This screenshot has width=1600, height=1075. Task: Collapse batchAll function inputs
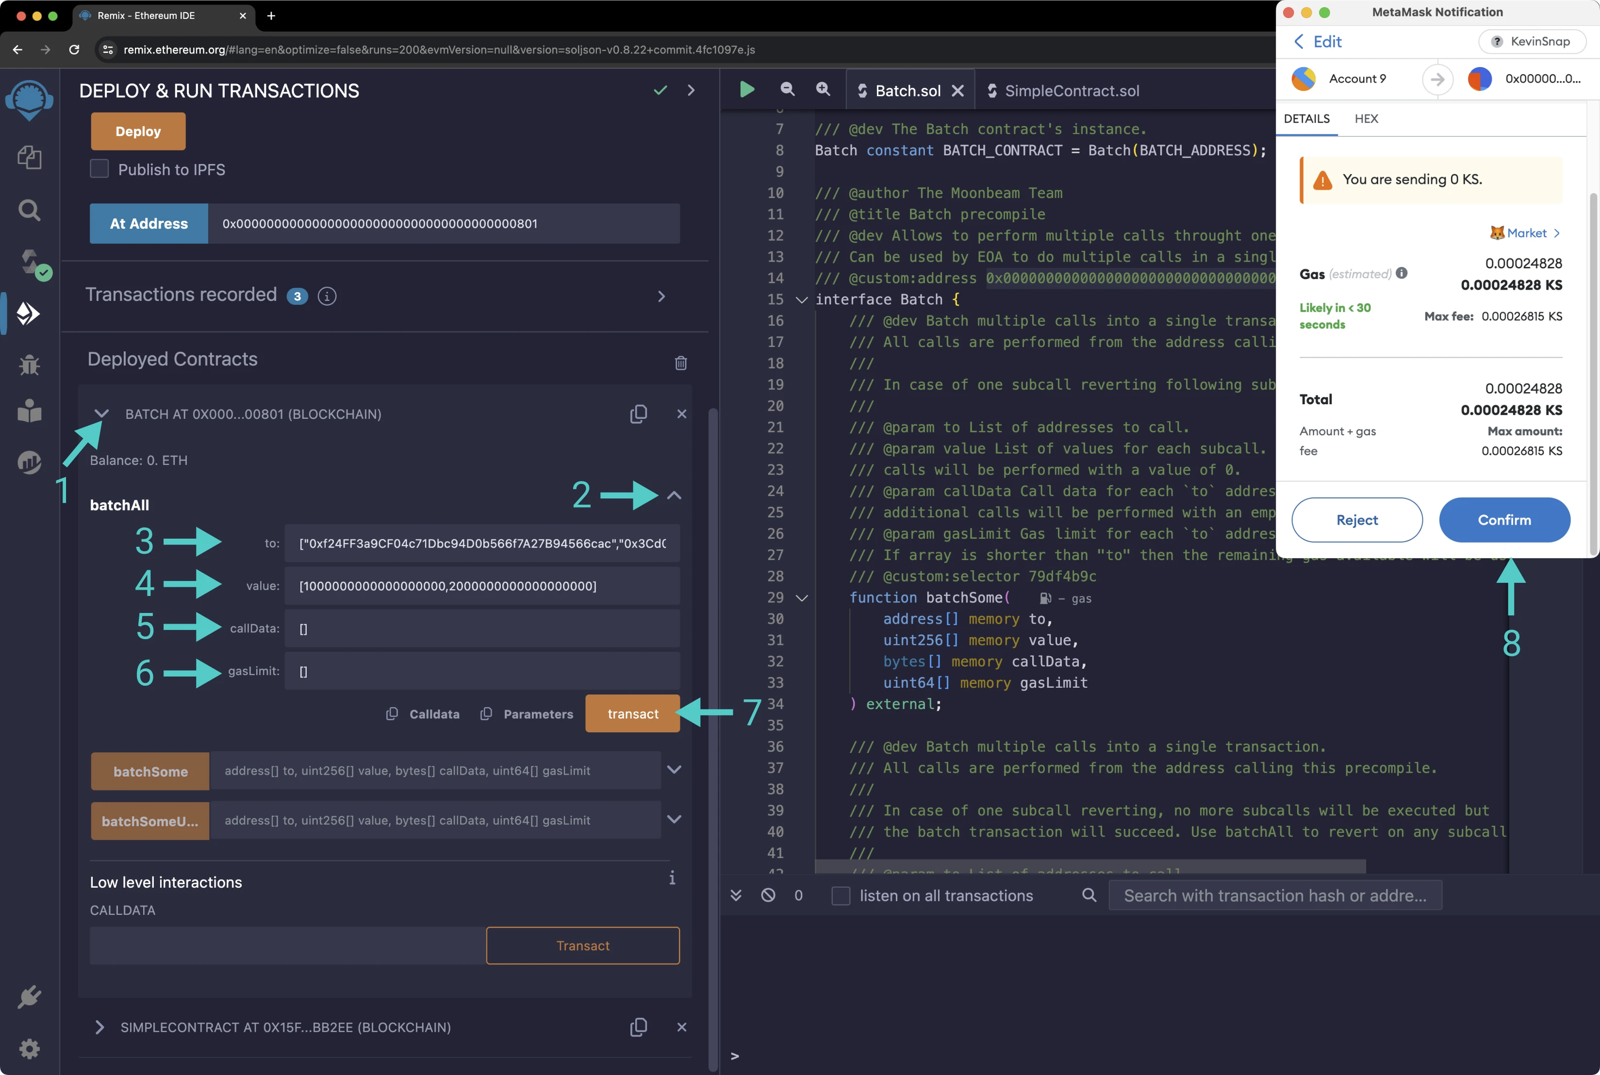point(674,495)
